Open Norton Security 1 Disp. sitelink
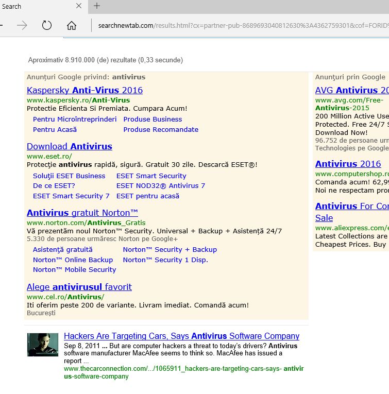Image resolution: width=389 pixels, height=394 pixels. coord(165,260)
